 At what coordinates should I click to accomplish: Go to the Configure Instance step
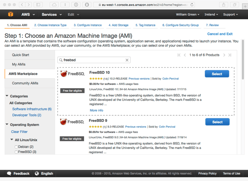pos(88,25)
